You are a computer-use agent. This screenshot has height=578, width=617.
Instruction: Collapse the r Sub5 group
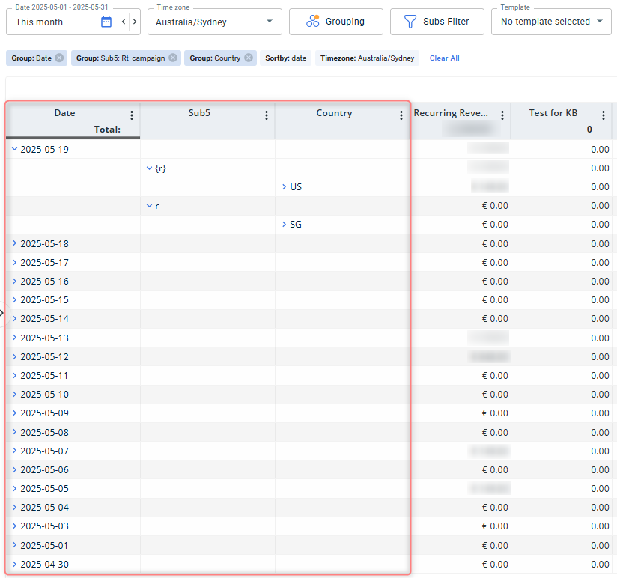tap(149, 205)
